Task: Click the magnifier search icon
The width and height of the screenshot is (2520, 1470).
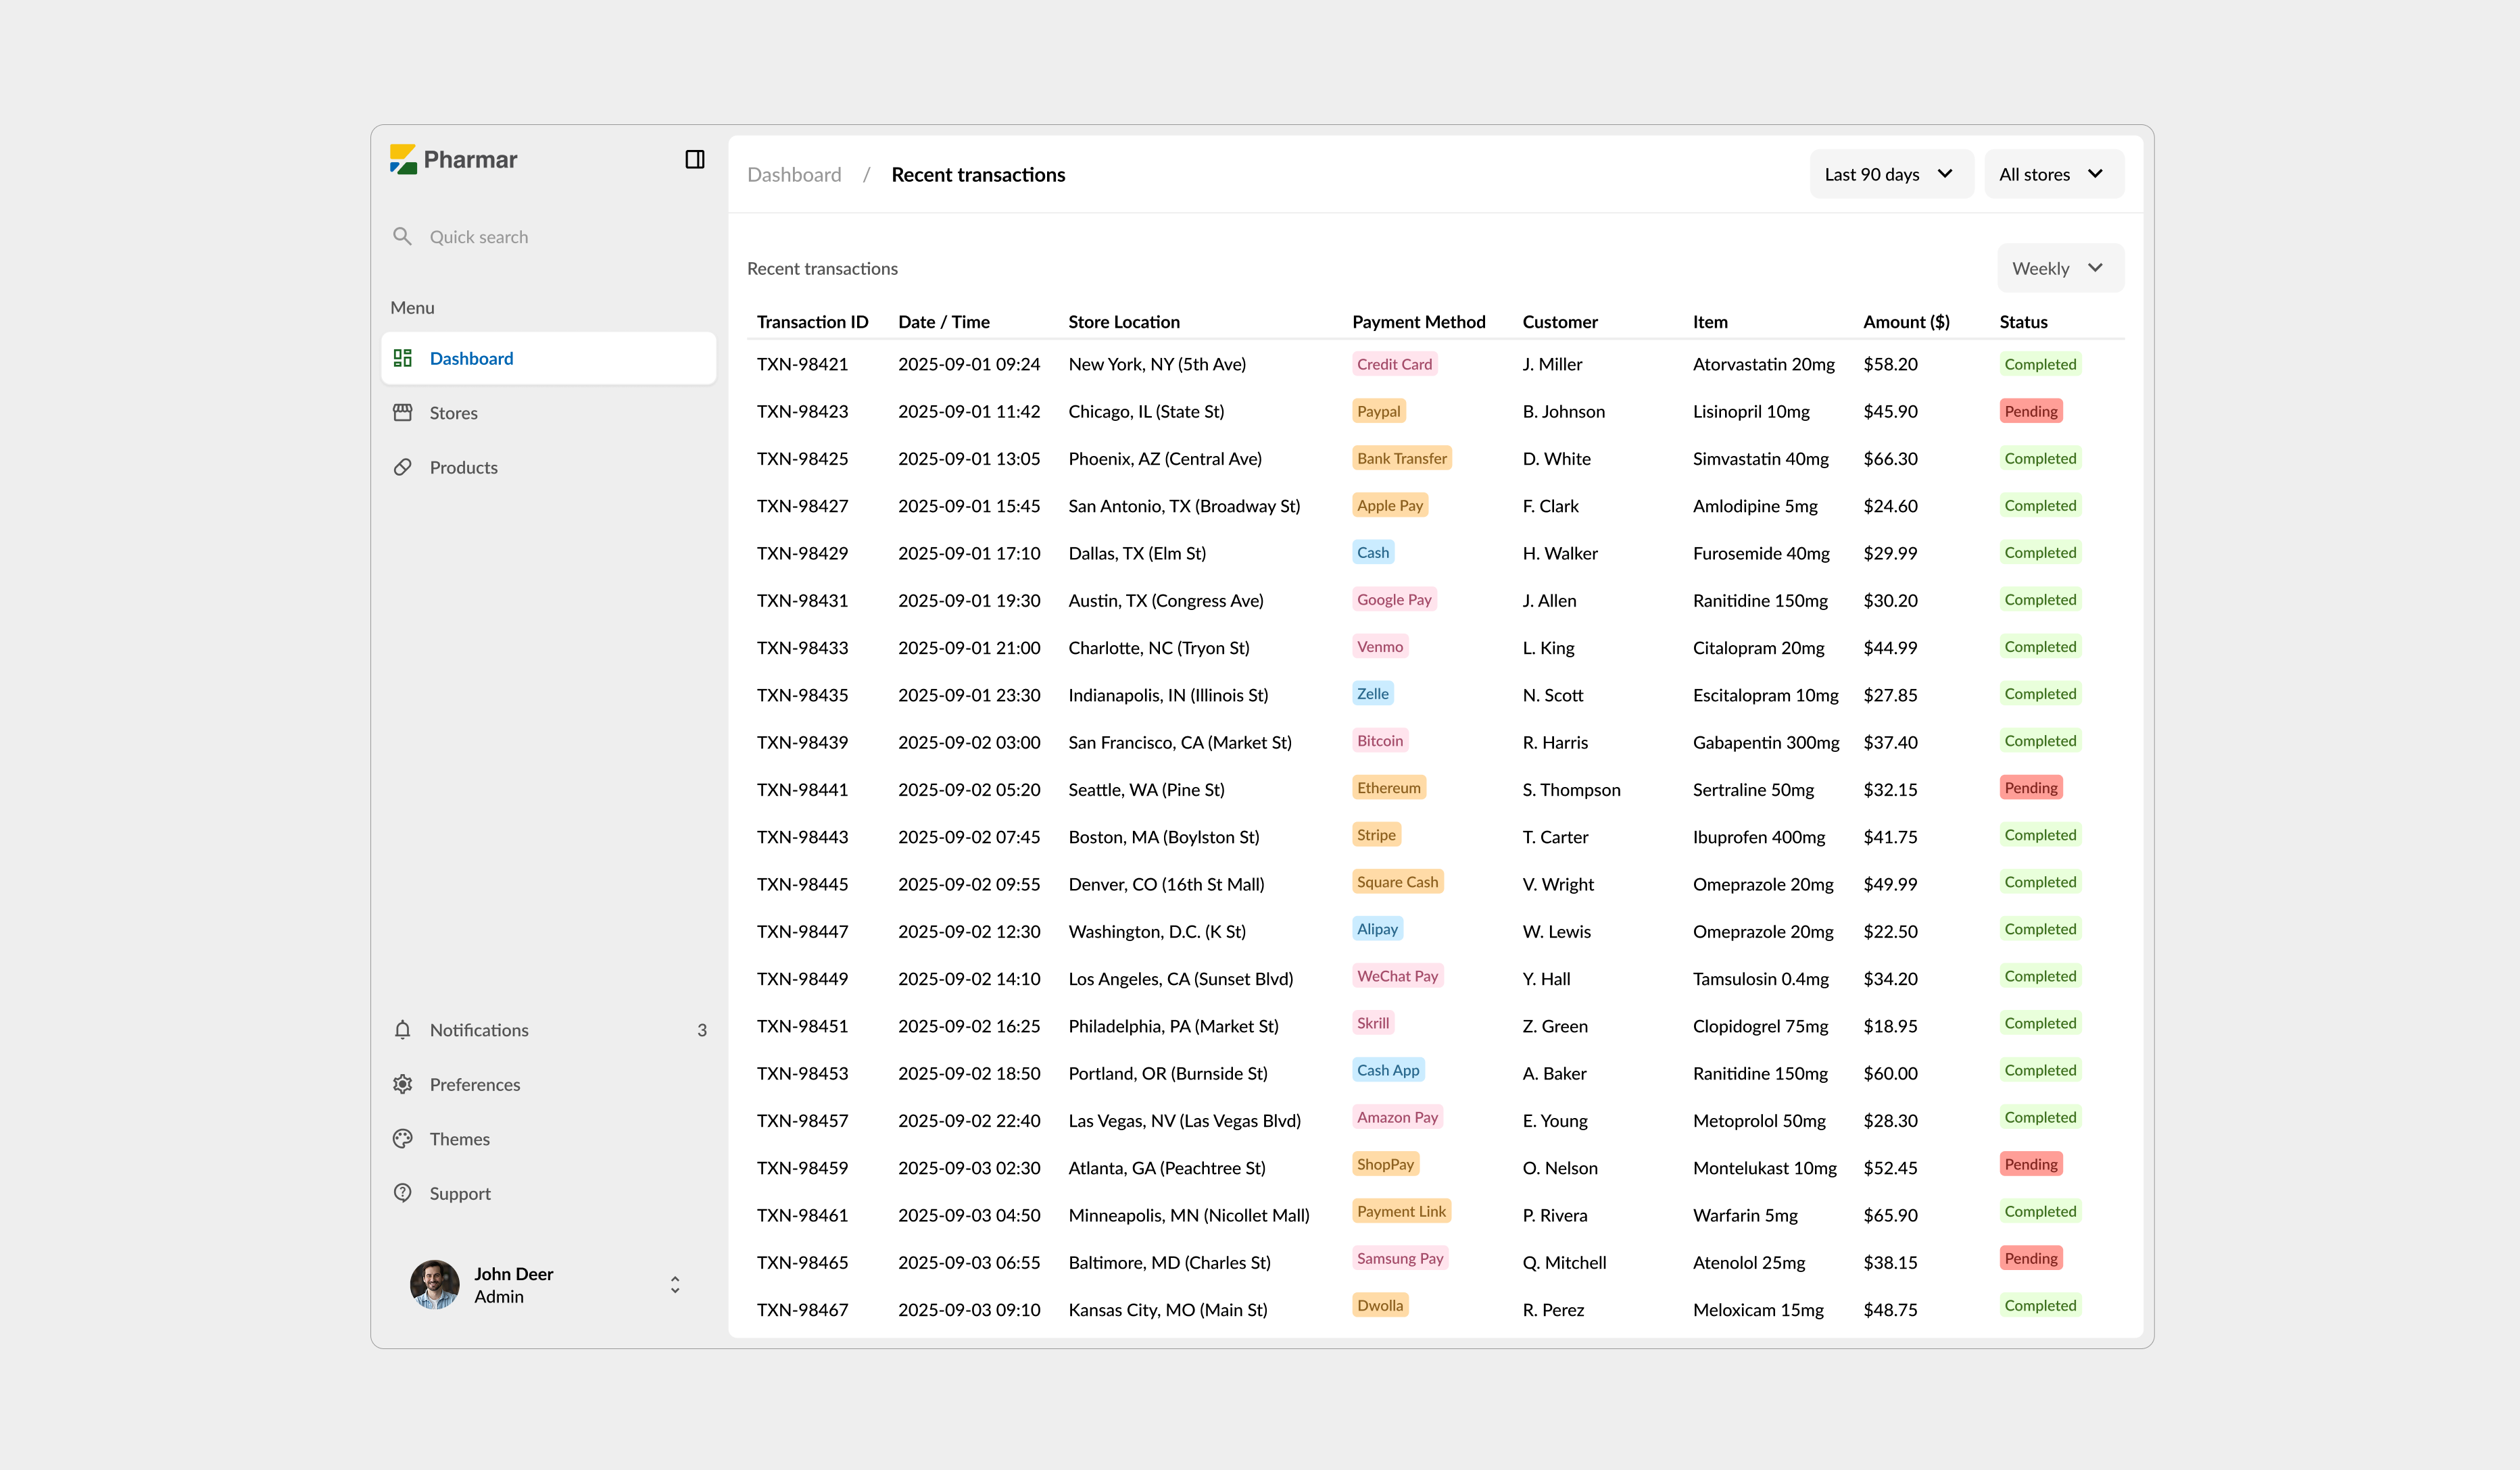Action: click(x=402, y=237)
